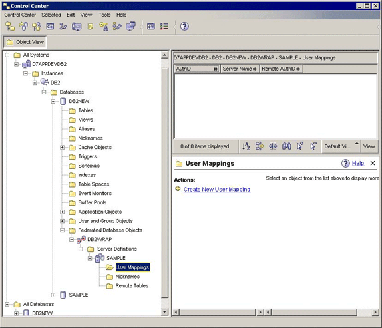Collapse the Databases folder node
Viewport: 382px width, 328px height.
[x=44, y=92]
